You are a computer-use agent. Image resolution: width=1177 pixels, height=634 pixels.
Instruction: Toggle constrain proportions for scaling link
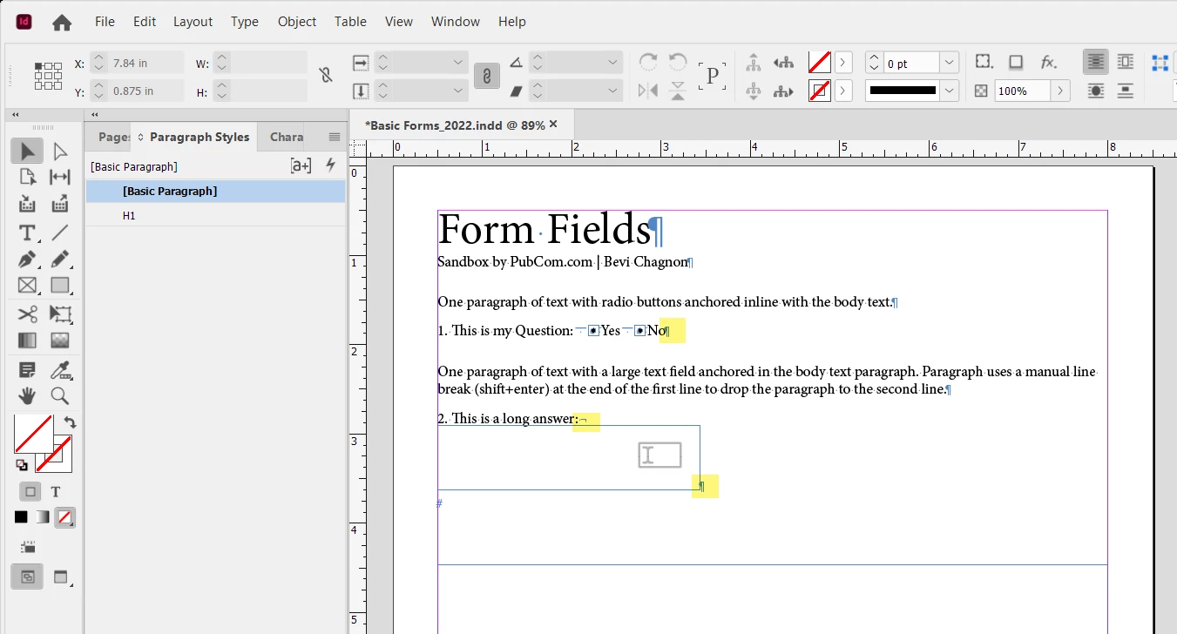487,76
